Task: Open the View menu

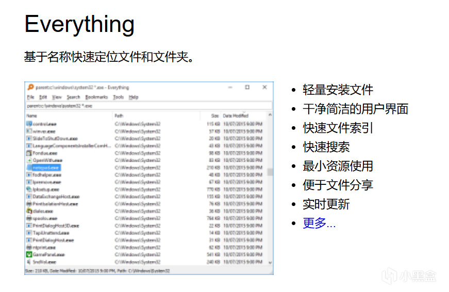Action: tap(57, 97)
